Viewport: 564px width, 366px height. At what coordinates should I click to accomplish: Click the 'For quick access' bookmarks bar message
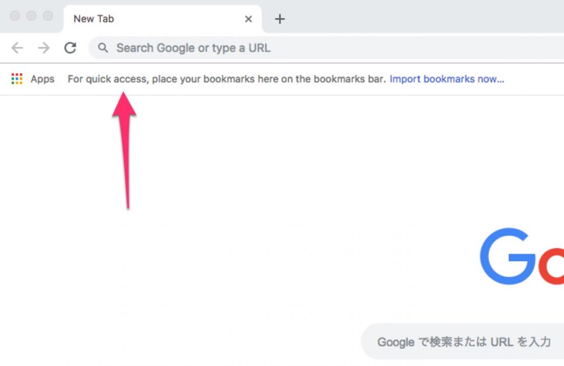pyautogui.click(x=227, y=79)
